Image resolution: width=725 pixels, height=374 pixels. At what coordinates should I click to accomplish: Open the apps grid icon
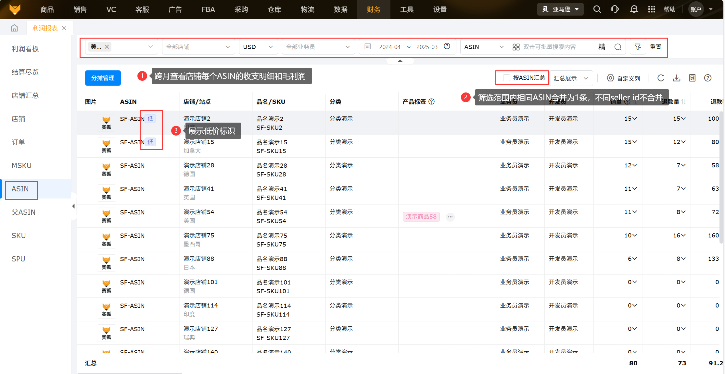651,9
